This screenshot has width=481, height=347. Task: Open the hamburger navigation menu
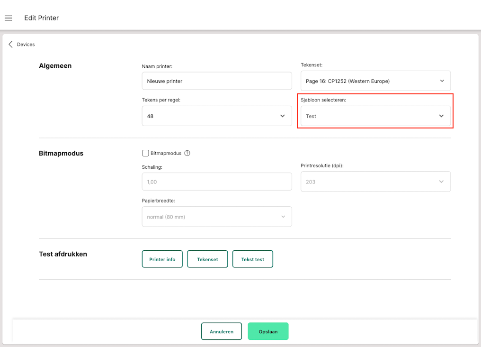point(8,18)
